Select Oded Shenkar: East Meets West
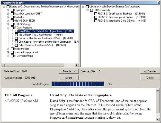The width and height of the screenshot is (161, 123). 42,45
